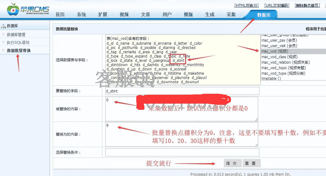The width and height of the screenshot is (326, 176).
Task: Click the 删除静态首页 link
Action: 307,6
